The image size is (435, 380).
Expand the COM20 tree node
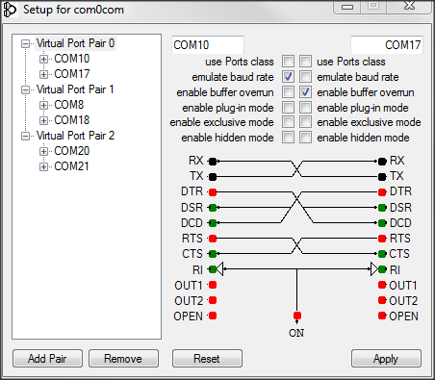[43, 151]
